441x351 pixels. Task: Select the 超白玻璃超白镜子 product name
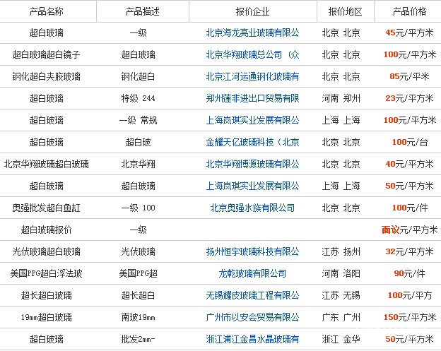(47, 54)
